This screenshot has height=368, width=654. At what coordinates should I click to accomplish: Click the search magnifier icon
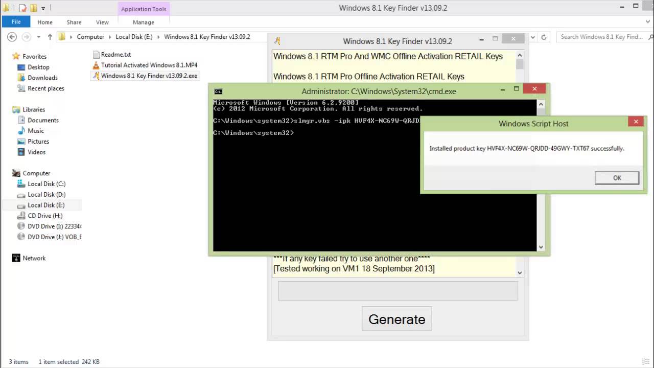click(x=651, y=37)
